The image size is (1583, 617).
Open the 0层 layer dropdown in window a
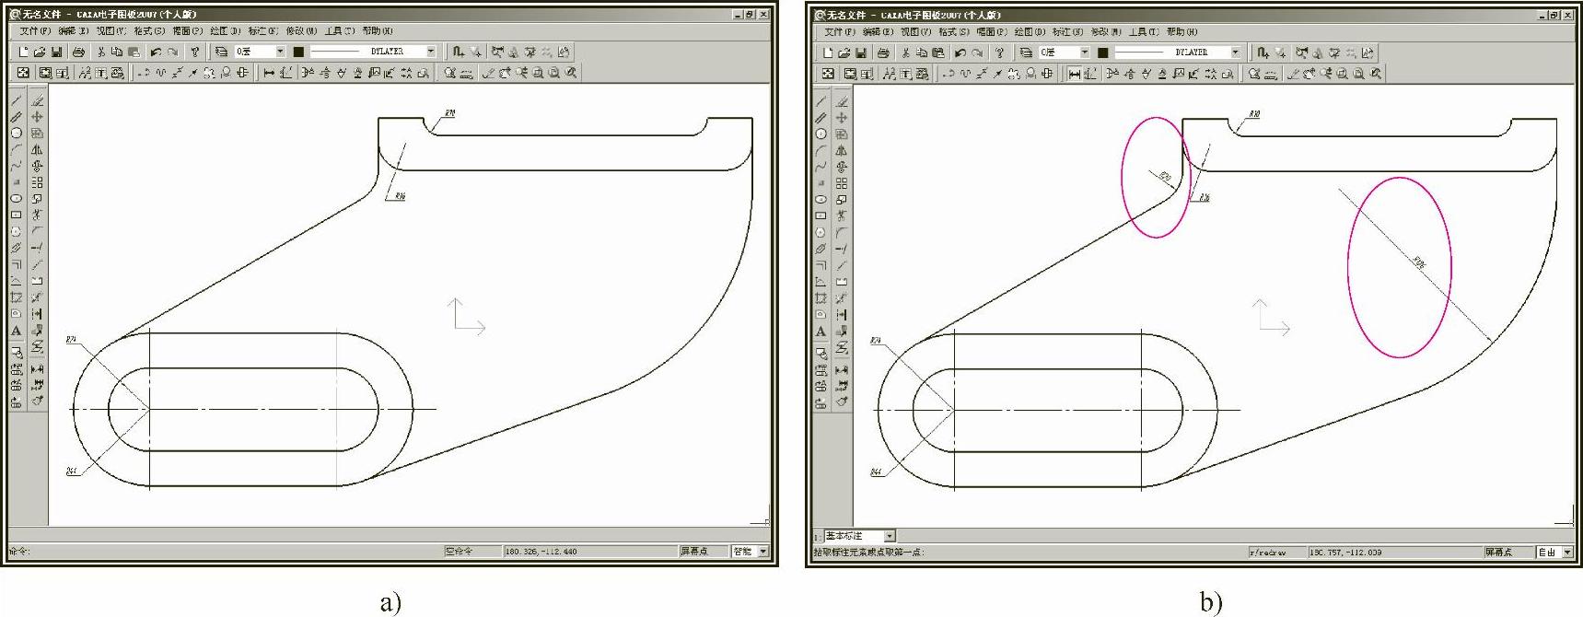coord(280,52)
